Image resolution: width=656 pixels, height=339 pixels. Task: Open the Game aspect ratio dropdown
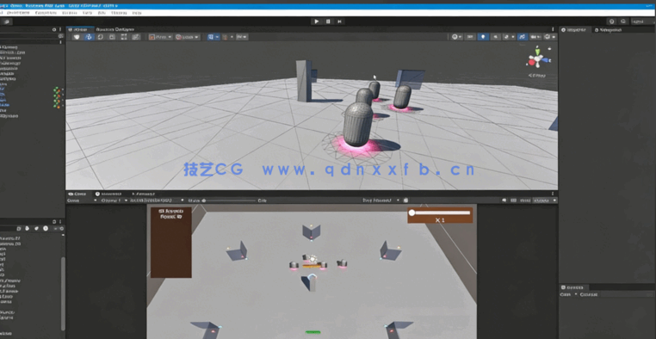(157, 200)
